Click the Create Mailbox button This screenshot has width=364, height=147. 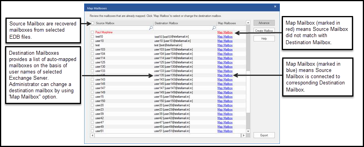[x=264, y=30]
